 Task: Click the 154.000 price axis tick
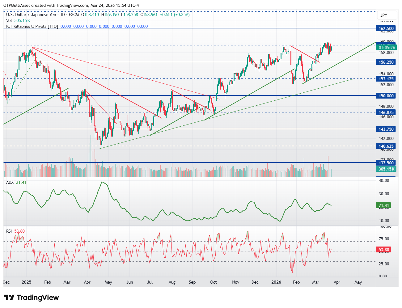pyautogui.click(x=386, y=74)
